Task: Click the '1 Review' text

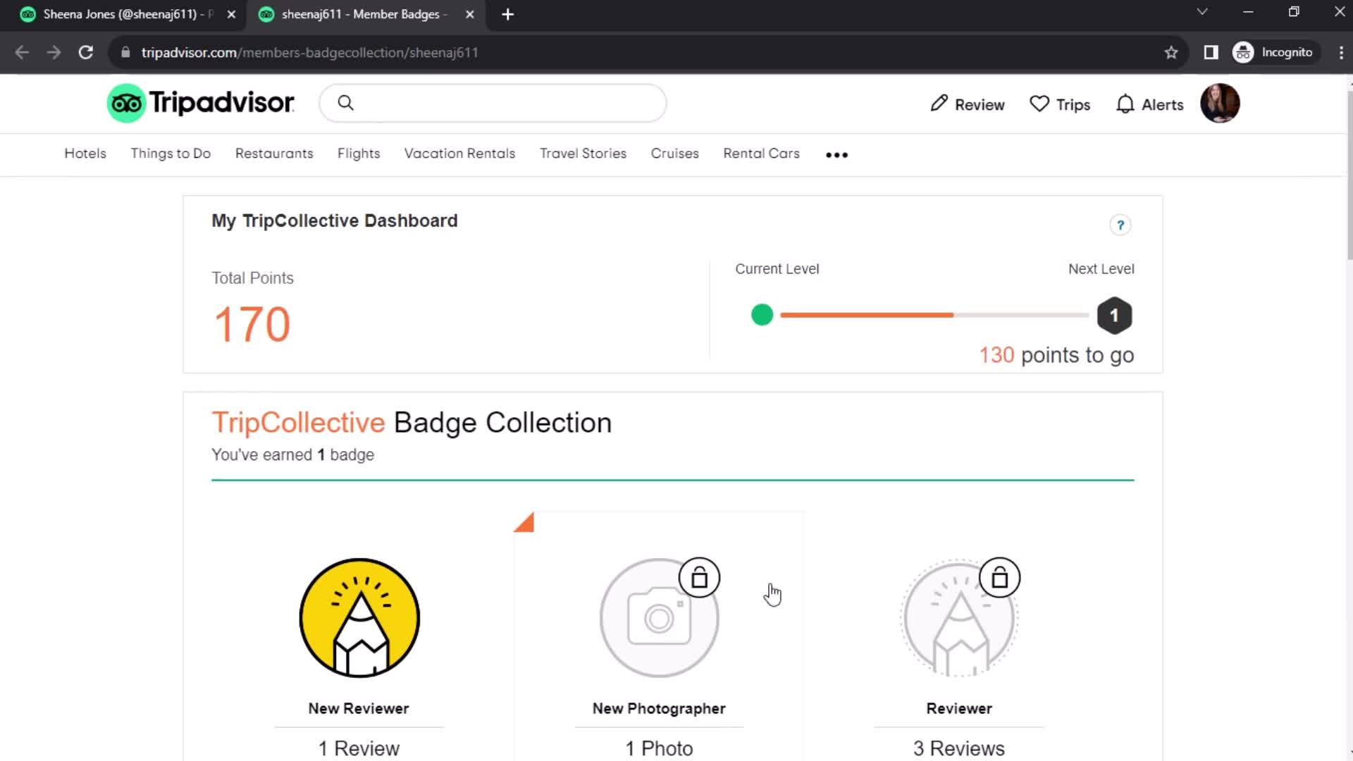Action: 359,748
